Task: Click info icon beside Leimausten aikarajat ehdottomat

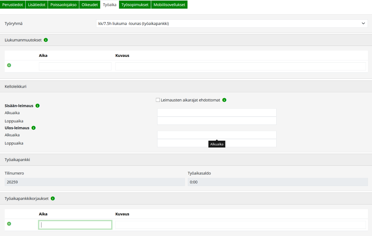Action: (224, 100)
